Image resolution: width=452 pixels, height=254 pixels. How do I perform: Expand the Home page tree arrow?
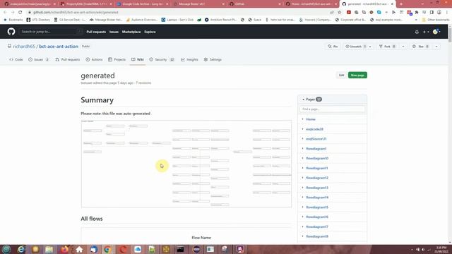pyautogui.click(x=302, y=119)
